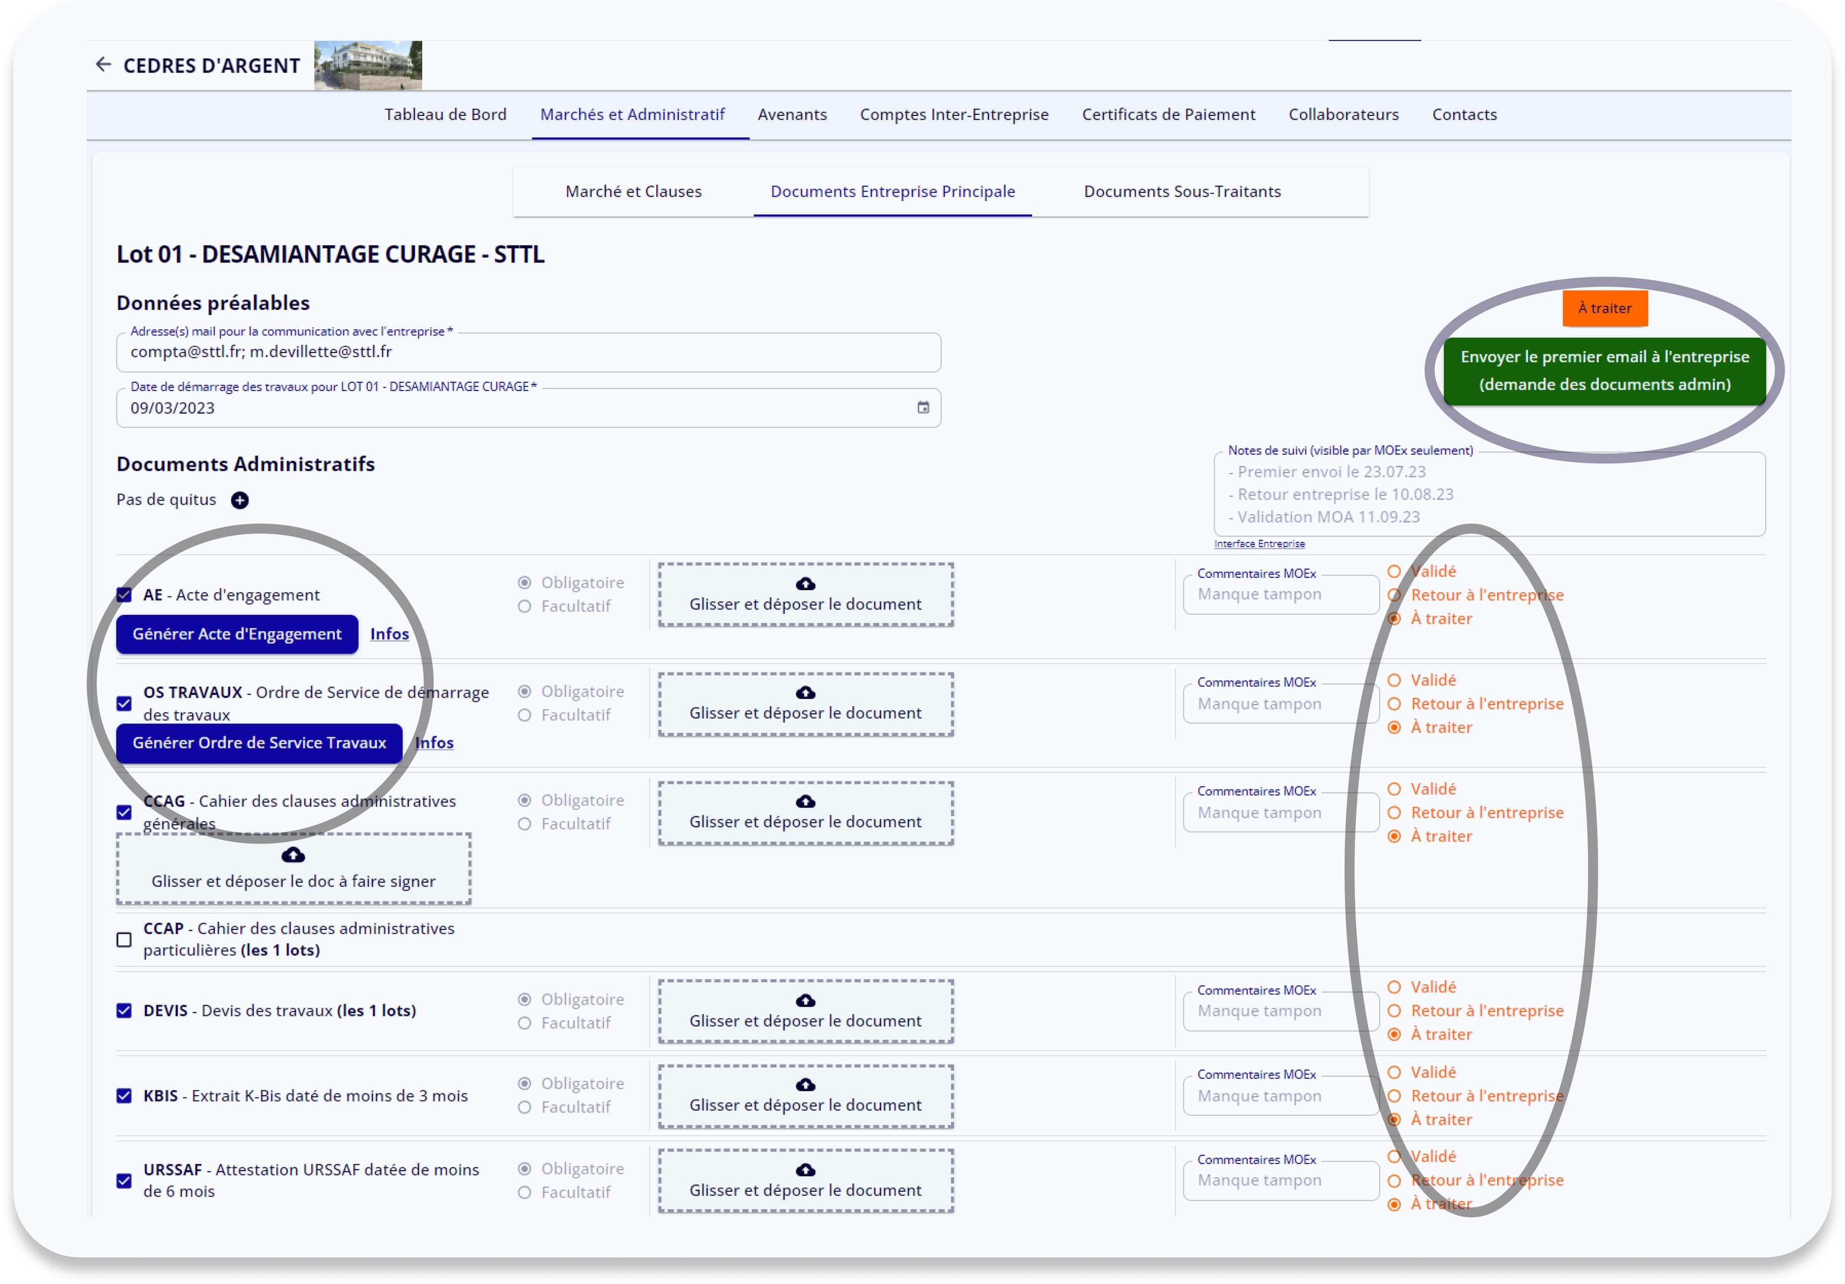Click upload cloud icon in AE document dropzone

tap(805, 583)
